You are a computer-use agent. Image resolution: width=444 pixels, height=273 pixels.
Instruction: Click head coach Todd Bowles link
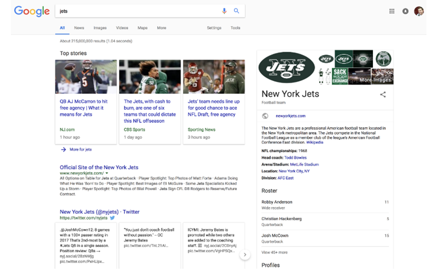[x=295, y=158]
